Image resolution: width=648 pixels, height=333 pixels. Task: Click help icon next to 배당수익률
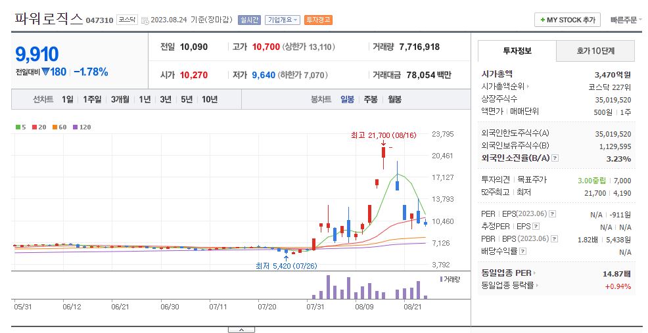(x=522, y=251)
